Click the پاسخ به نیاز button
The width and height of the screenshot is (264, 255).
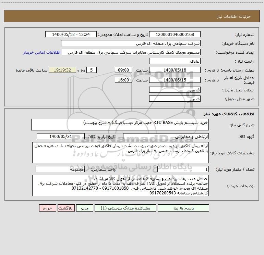click(183, 208)
